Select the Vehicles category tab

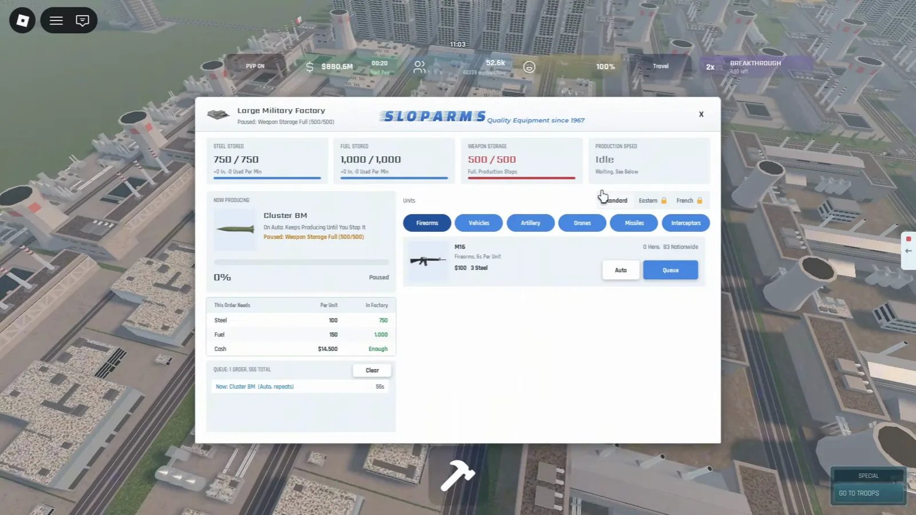pos(479,223)
